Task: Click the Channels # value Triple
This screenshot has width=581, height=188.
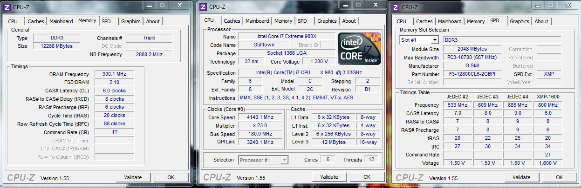Action: pyautogui.click(x=149, y=38)
